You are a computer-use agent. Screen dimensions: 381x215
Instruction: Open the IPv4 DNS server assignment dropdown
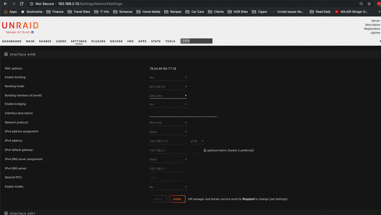pyautogui.click(x=168, y=159)
